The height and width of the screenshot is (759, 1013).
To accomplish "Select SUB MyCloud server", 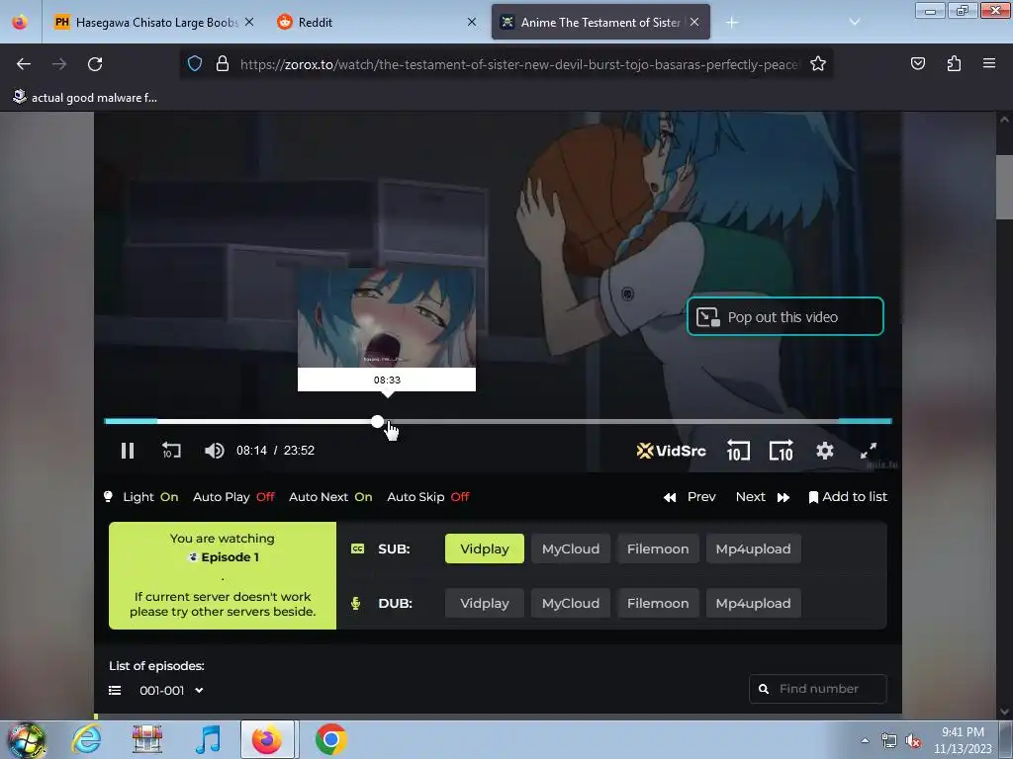I will [x=571, y=548].
